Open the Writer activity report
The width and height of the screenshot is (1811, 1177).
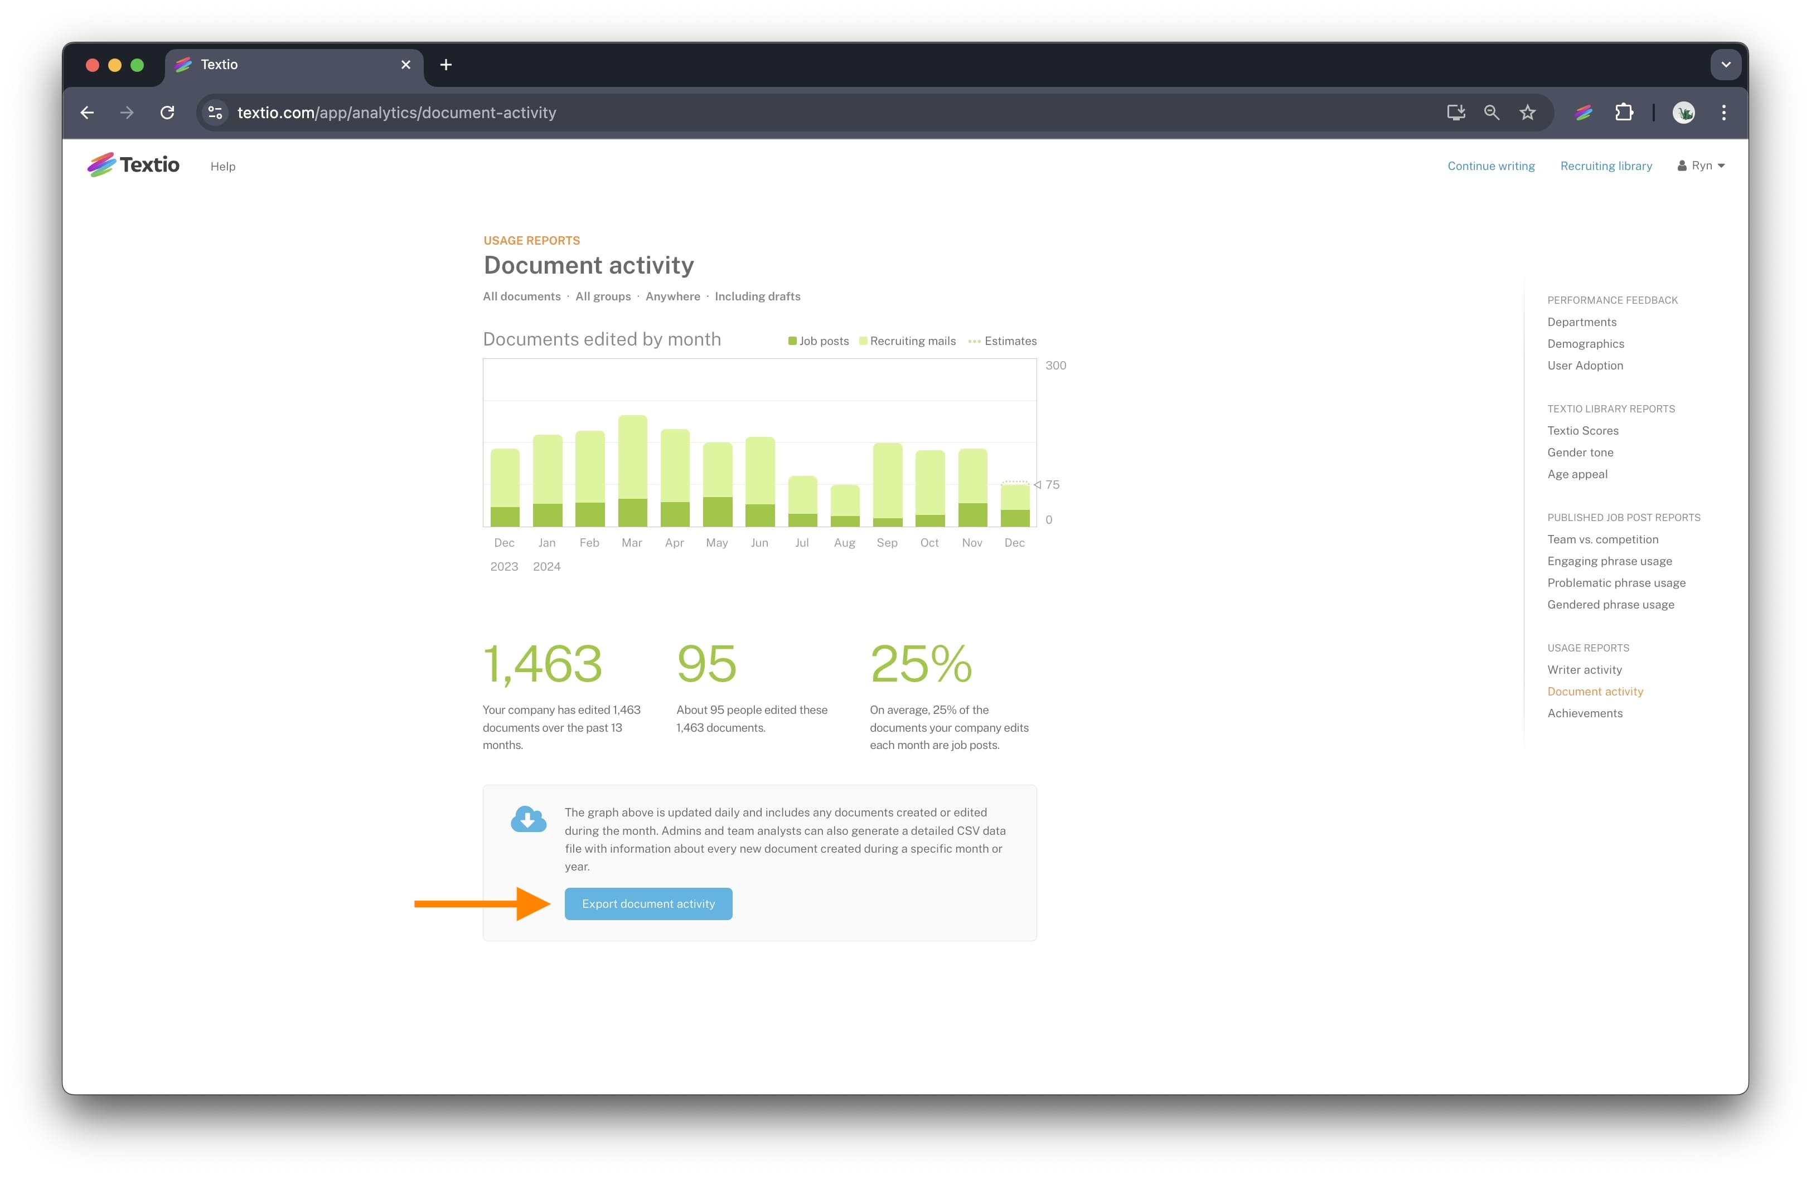click(x=1584, y=669)
